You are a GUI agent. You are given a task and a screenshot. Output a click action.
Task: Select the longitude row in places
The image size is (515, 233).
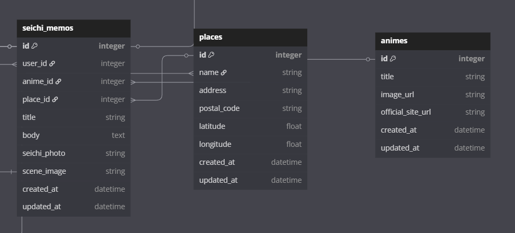click(250, 144)
